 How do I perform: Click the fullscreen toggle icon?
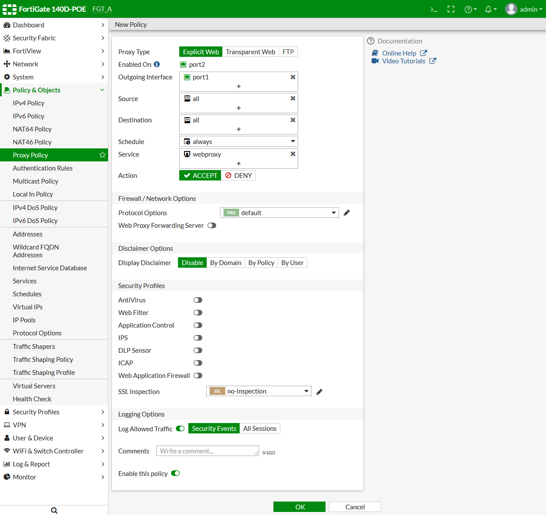(451, 9)
